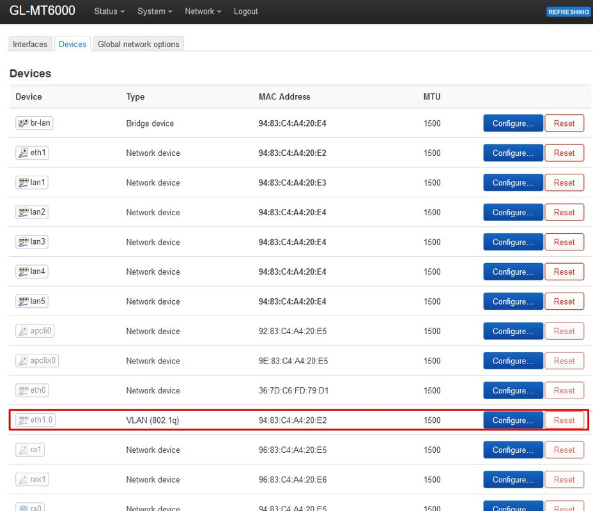Viewport: 593px width, 511px height.
Task: Open the System dropdown menu
Action: pos(155,11)
